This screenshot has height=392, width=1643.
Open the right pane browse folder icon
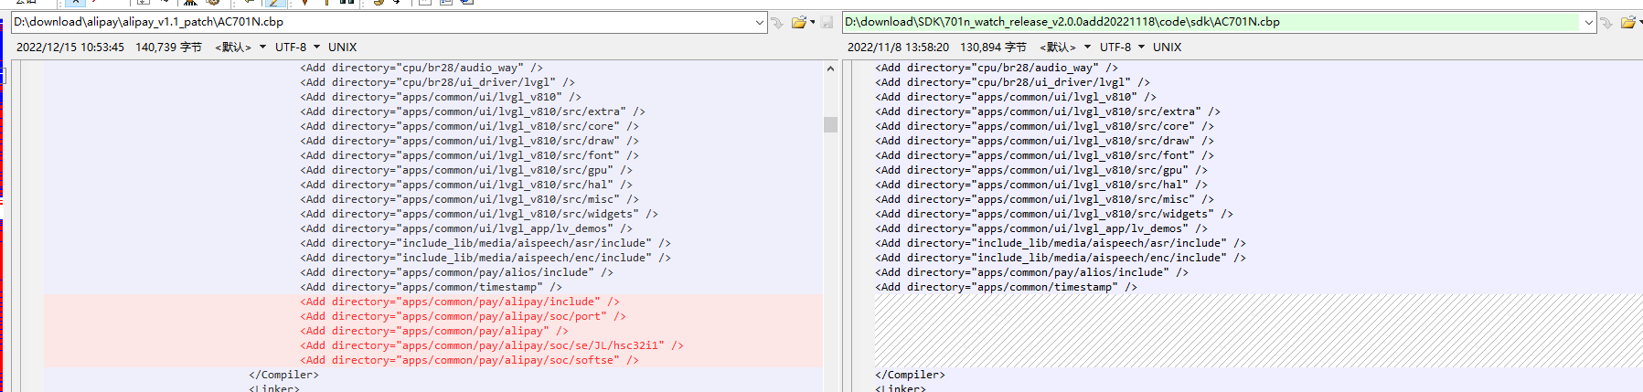click(x=1627, y=23)
